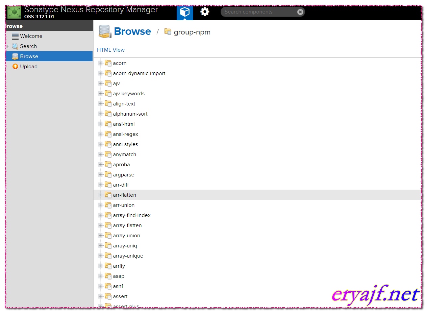This screenshot has height=313, width=427.
Task: Click the array-uniq folder icon
Action: 108,245
